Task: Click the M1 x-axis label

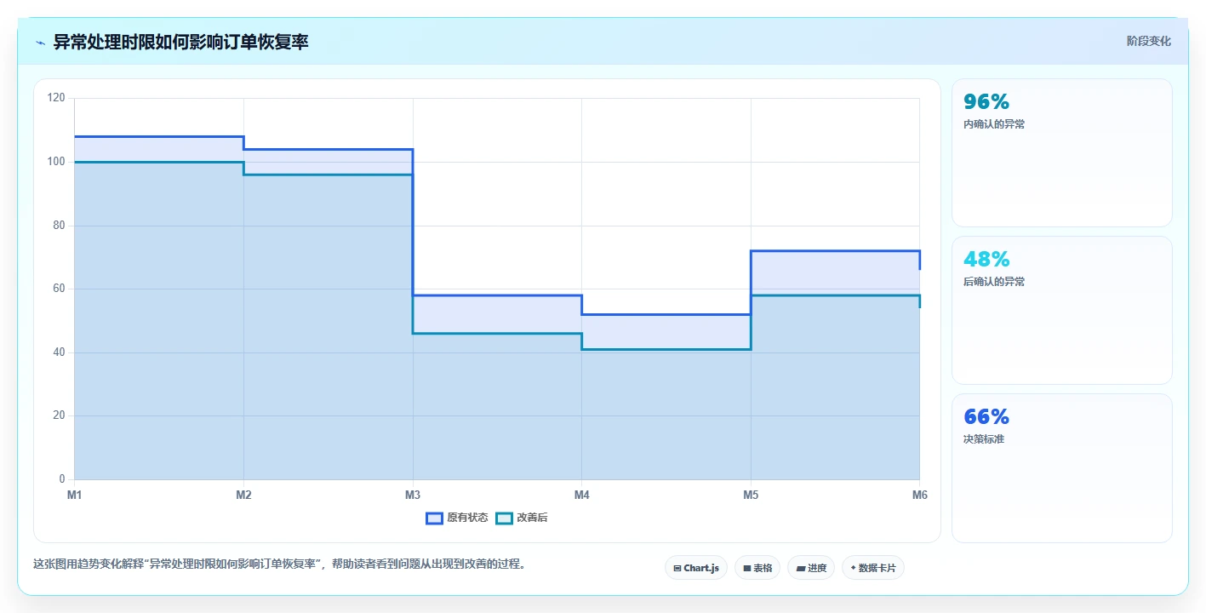Action: 74,495
